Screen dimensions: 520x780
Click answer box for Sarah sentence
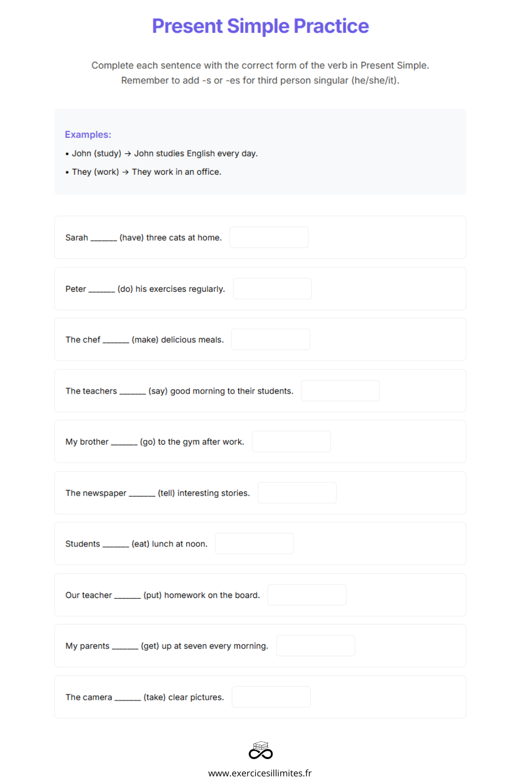(x=269, y=237)
